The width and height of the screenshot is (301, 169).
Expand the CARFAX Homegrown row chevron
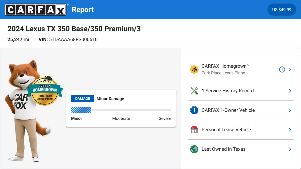click(290, 69)
